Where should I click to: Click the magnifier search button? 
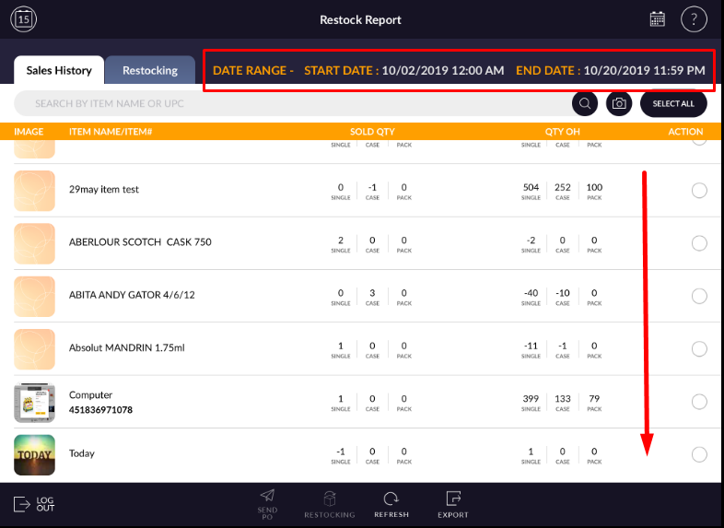pyautogui.click(x=585, y=103)
